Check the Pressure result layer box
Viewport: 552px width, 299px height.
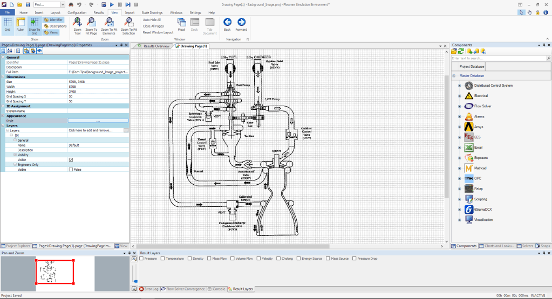point(141,259)
